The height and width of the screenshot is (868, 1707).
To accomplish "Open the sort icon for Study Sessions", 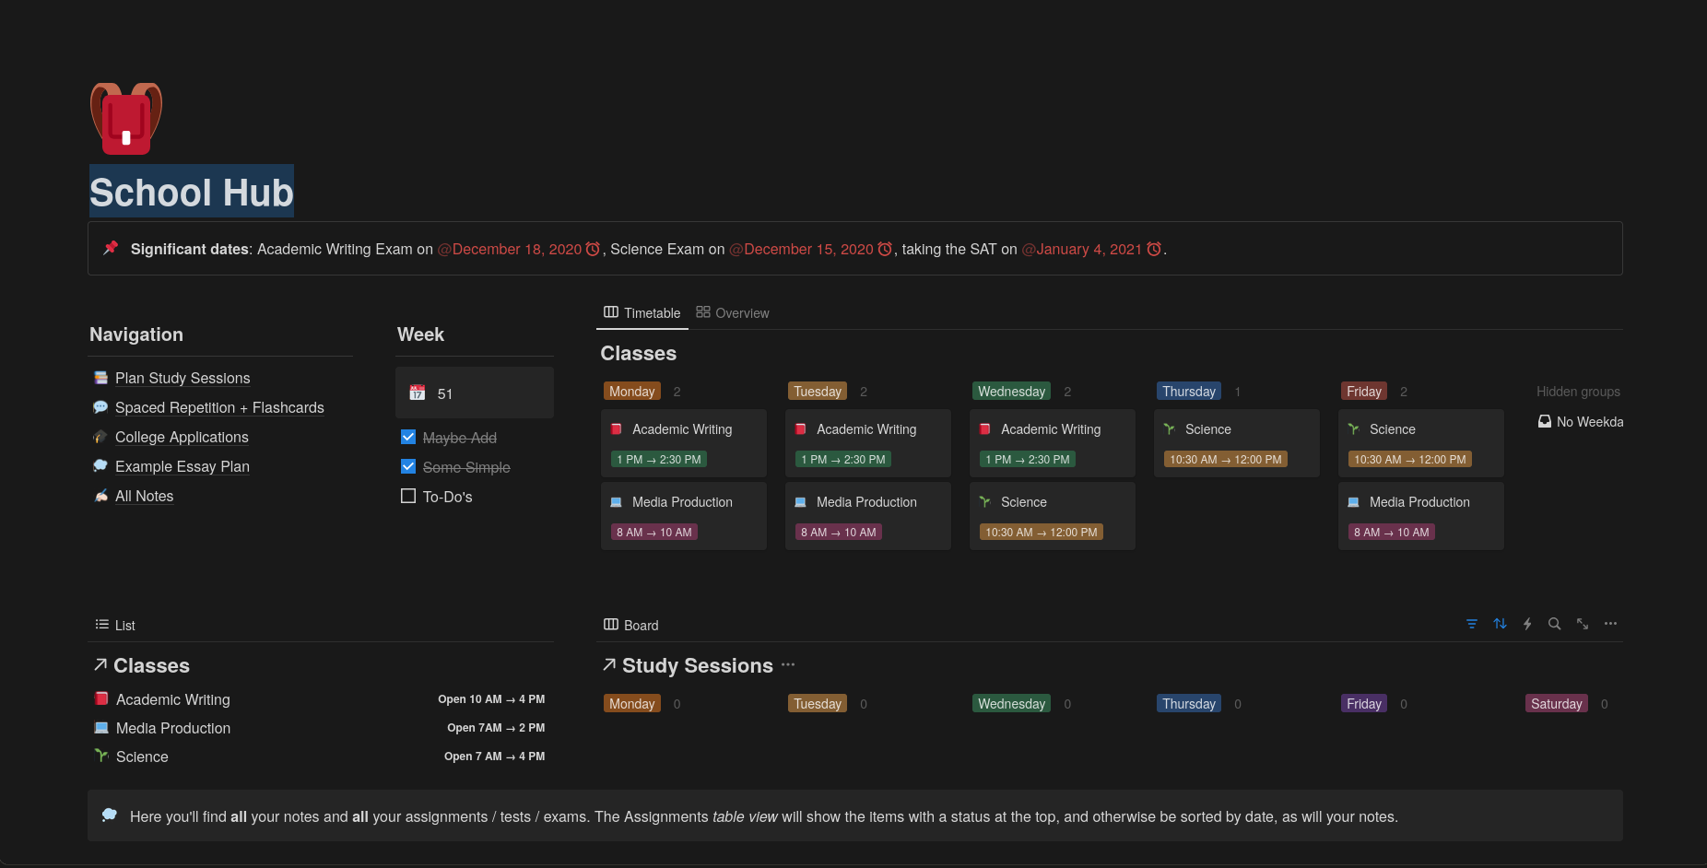I will click(1500, 624).
